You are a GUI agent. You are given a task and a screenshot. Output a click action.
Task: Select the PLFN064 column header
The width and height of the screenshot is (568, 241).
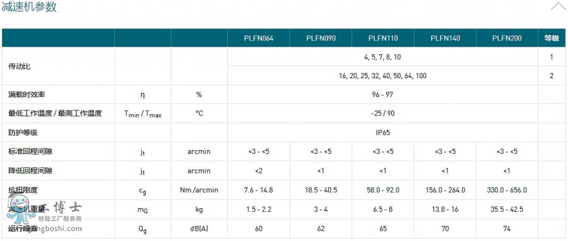(259, 38)
